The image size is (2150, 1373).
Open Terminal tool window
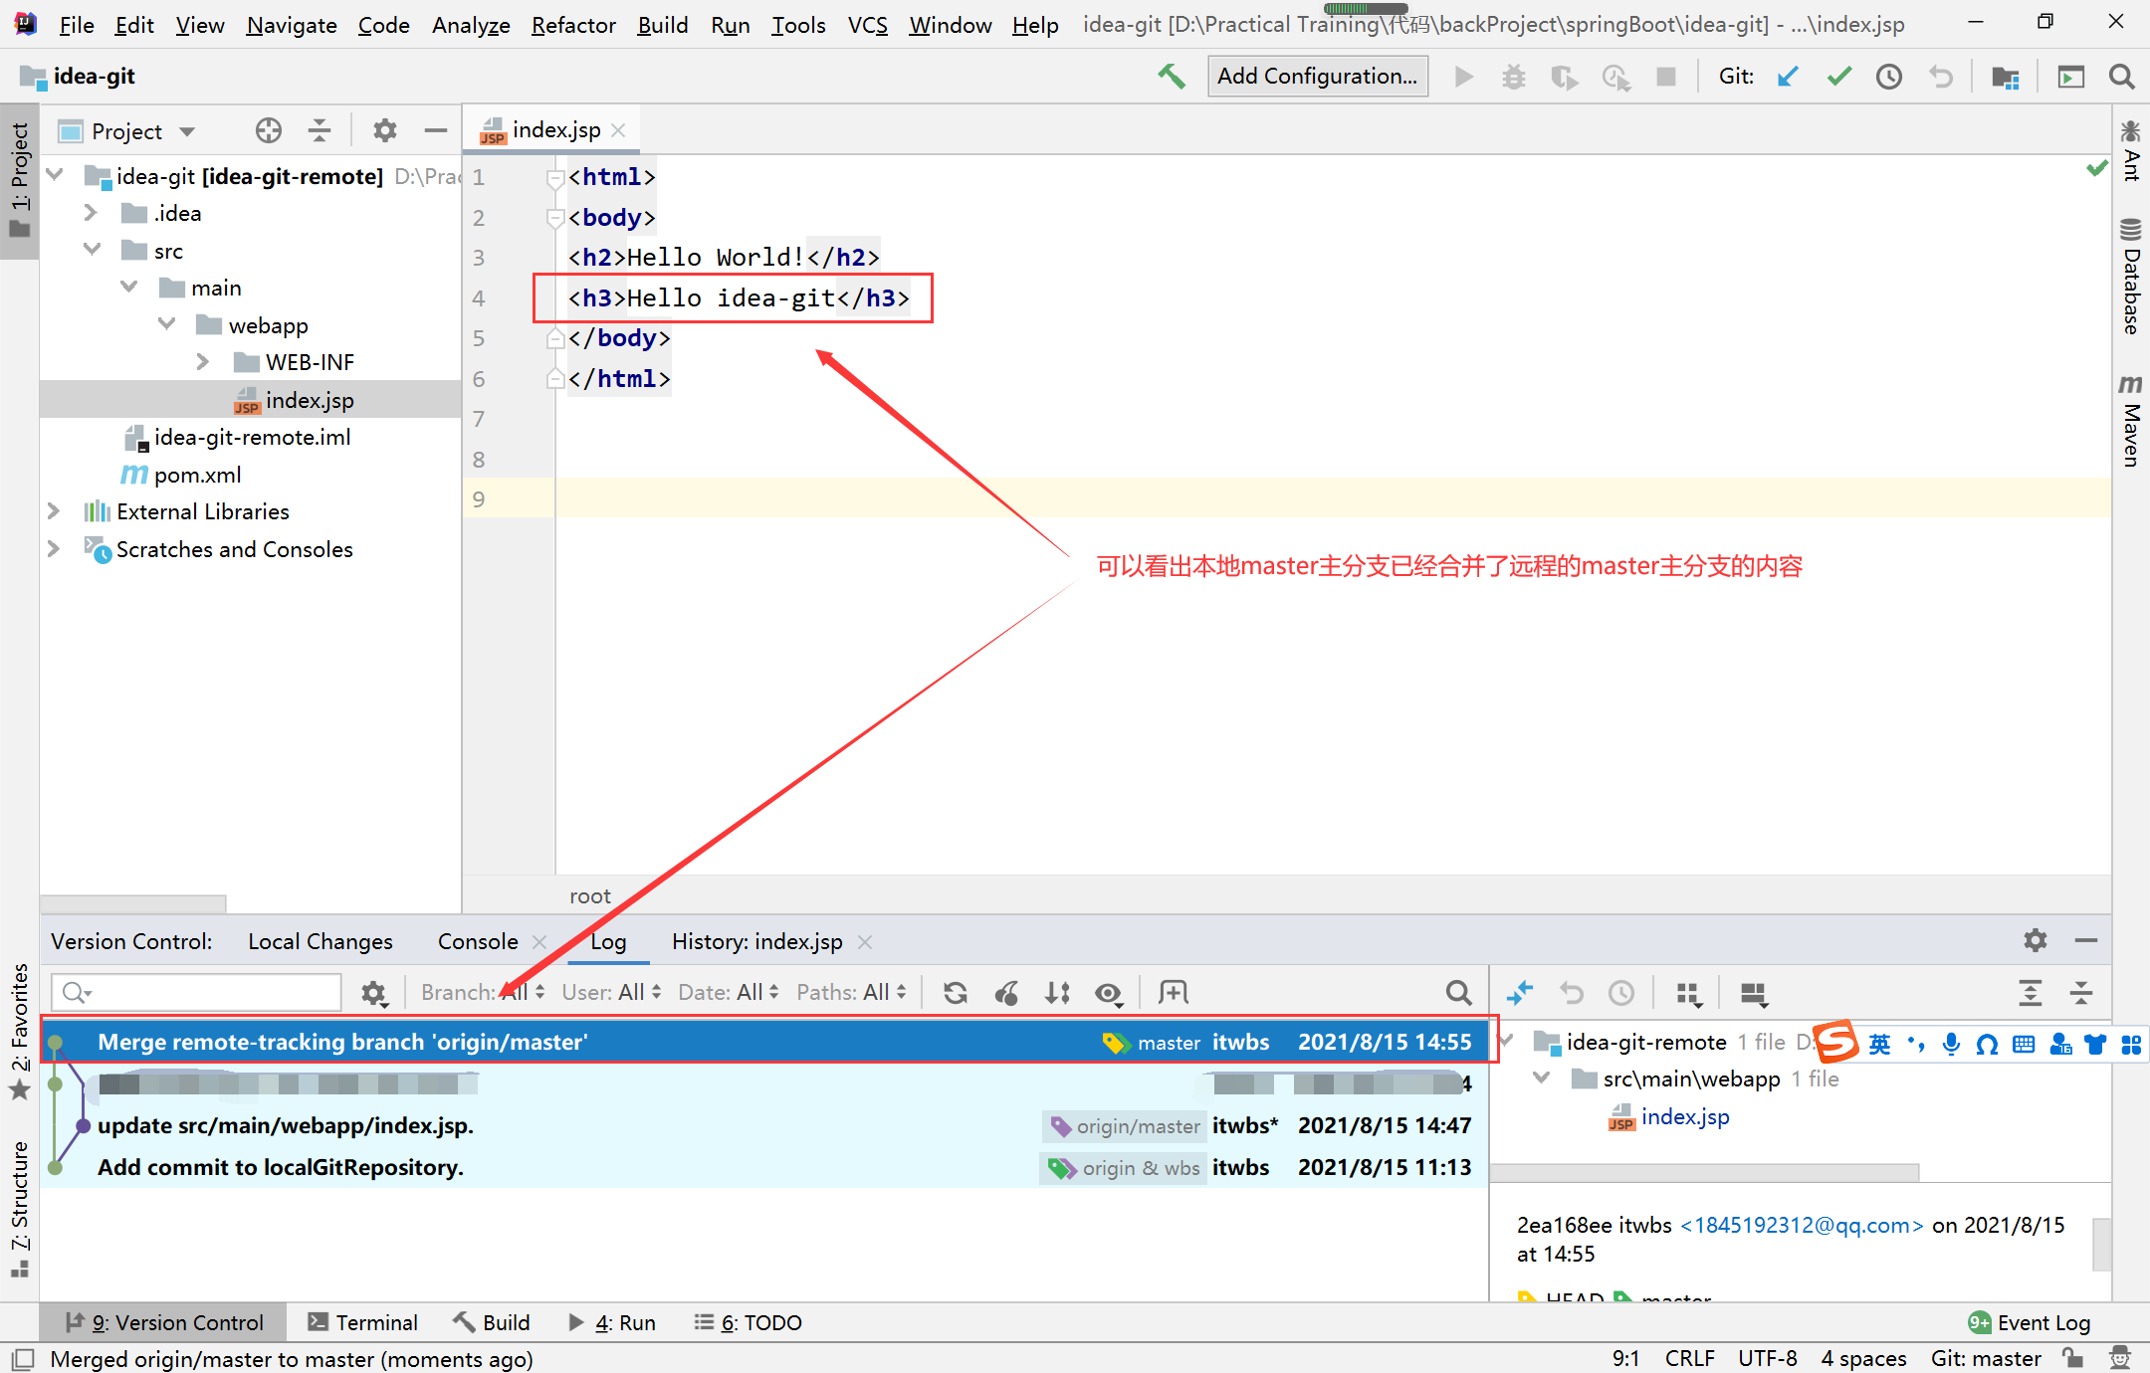[x=363, y=1322]
